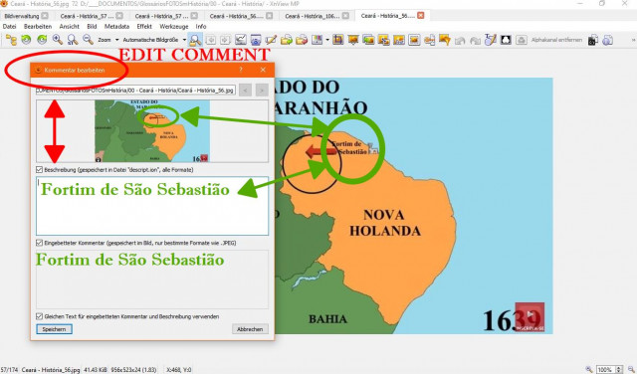The height and width of the screenshot is (374, 637).
Task: Switch to the Bildverwaltung tab
Action: [x=22, y=16]
